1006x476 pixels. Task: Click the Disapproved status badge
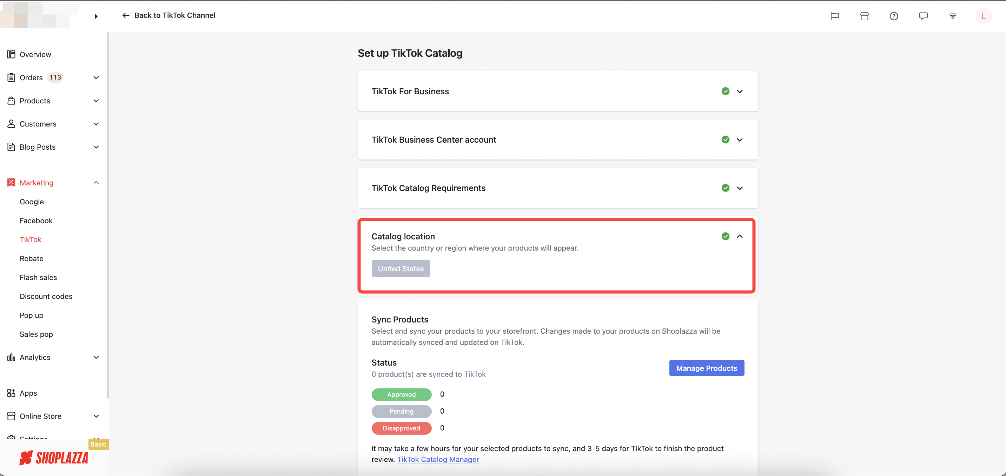pos(402,428)
